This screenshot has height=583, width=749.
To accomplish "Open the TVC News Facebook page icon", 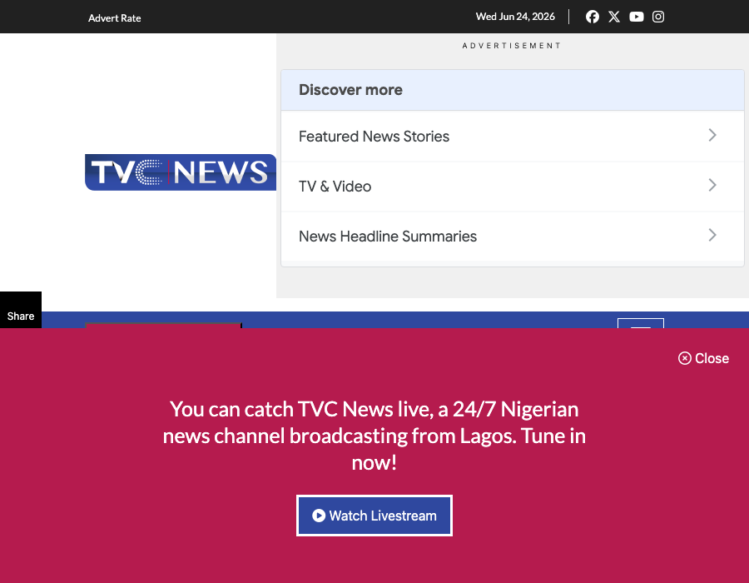I will 593,17.
